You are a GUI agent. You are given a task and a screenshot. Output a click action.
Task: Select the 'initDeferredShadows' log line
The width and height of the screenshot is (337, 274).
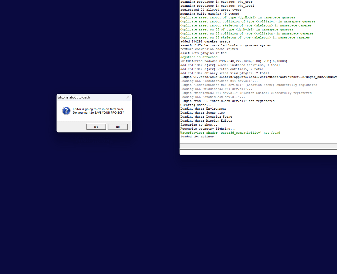click(234, 61)
